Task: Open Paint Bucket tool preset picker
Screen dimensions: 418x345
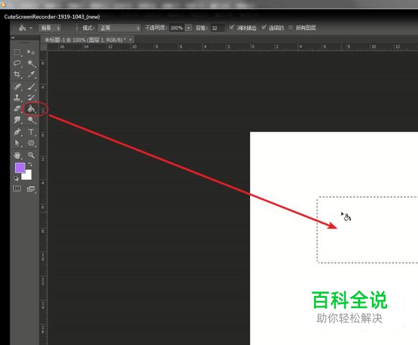Action: pos(25,28)
